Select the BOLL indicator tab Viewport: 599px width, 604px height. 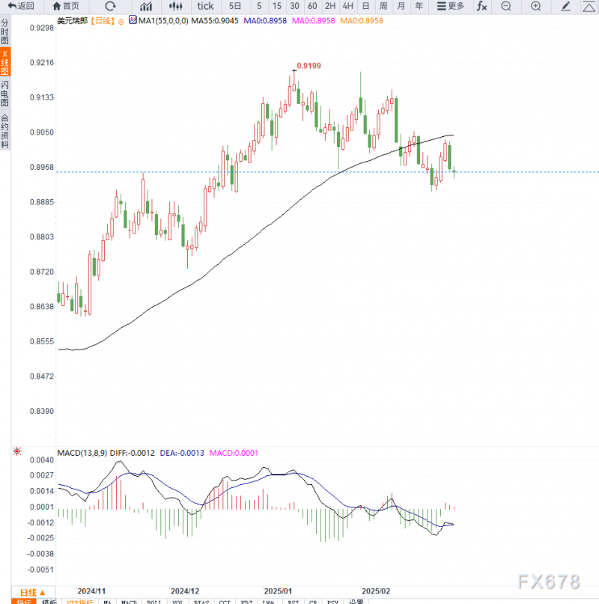click(154, 601)
